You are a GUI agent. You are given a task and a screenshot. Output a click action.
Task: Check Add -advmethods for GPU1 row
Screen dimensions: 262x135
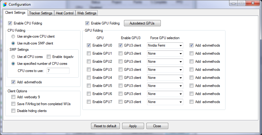pos(192,53)
